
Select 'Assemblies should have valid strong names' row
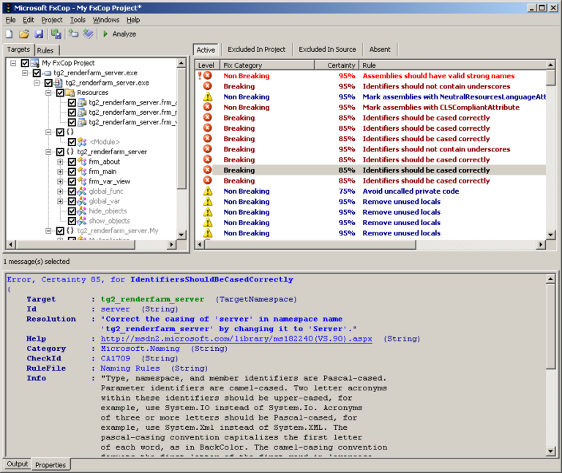[371, 75]
